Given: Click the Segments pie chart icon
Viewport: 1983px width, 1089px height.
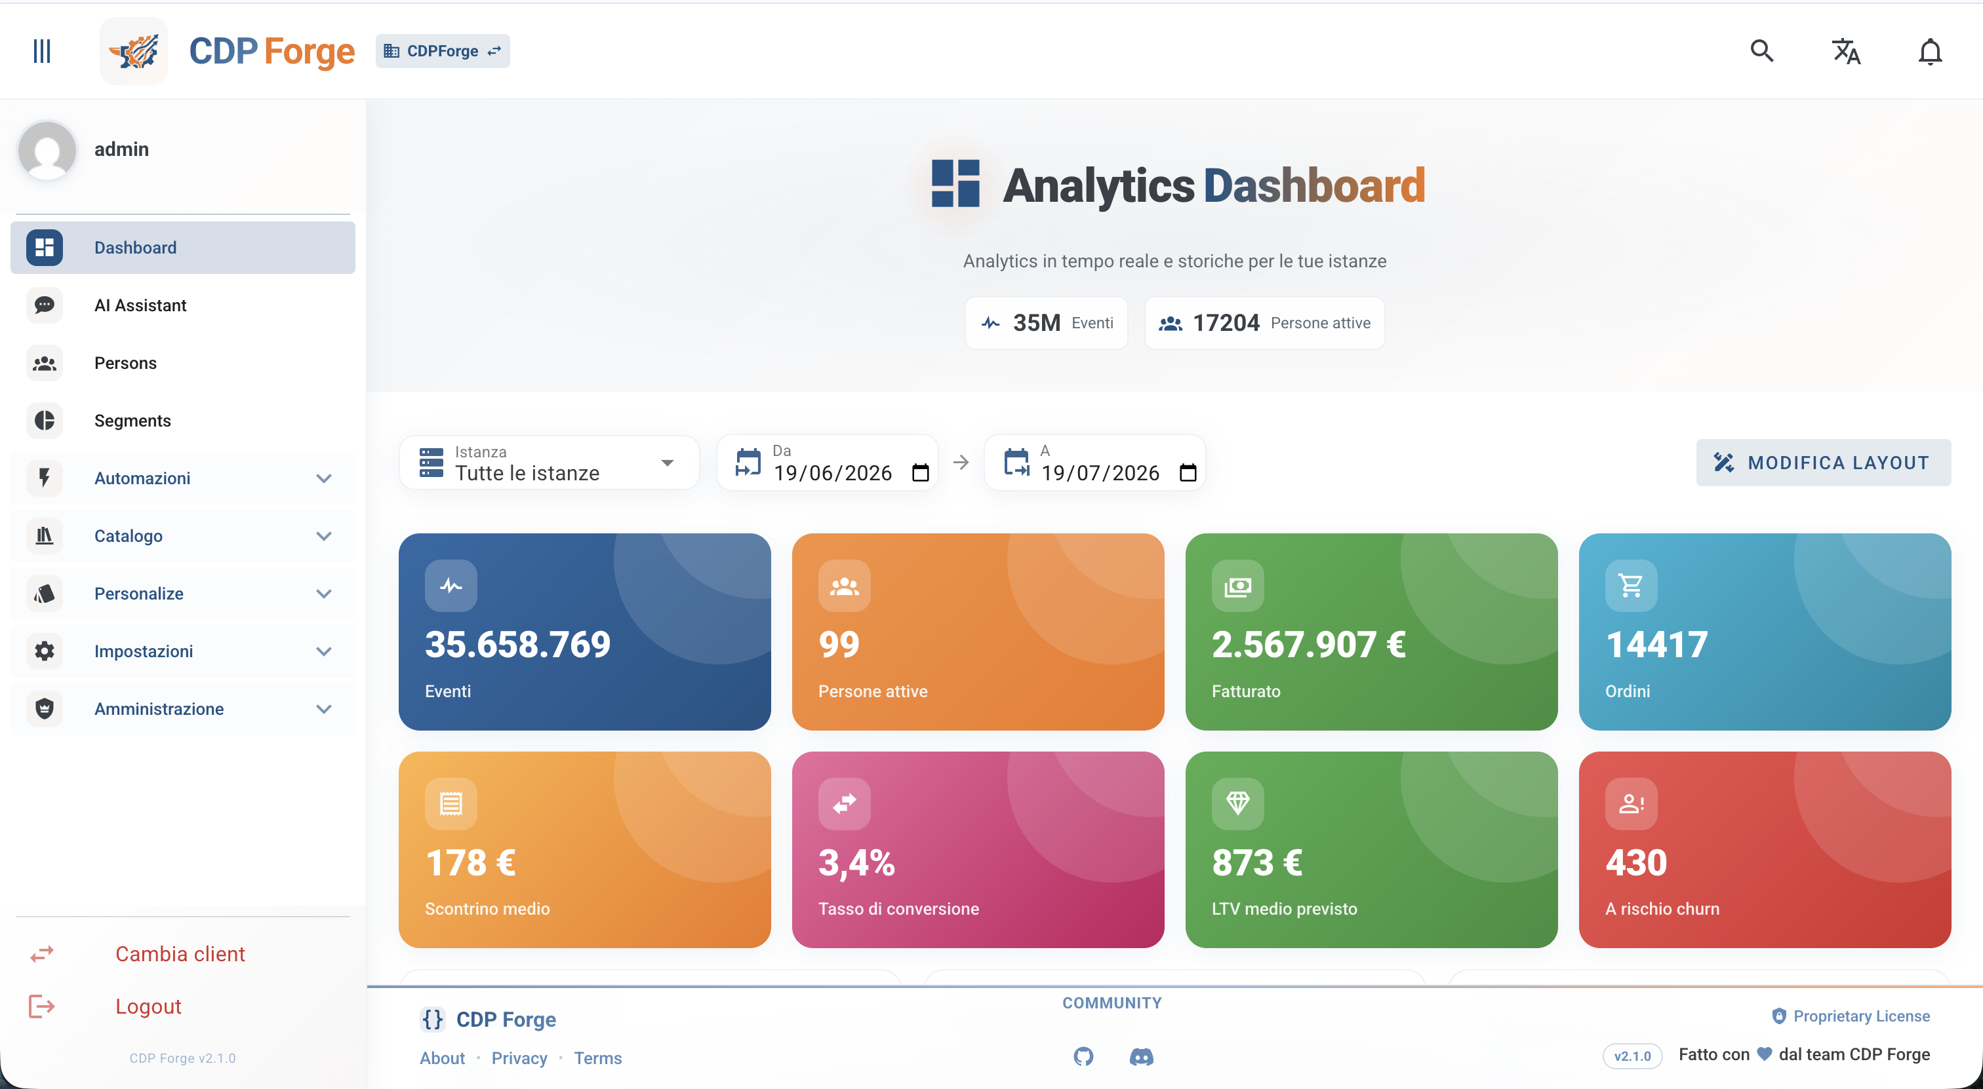Looking at the screenshot, I should 45,421.
